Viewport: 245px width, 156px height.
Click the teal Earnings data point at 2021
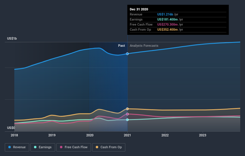click(x=127, y=120)
